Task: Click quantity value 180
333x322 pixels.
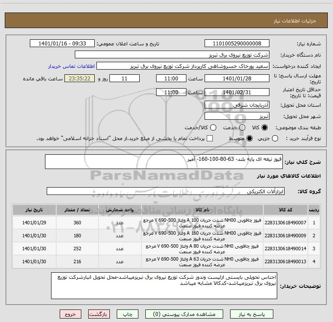Action: [77, 236]
